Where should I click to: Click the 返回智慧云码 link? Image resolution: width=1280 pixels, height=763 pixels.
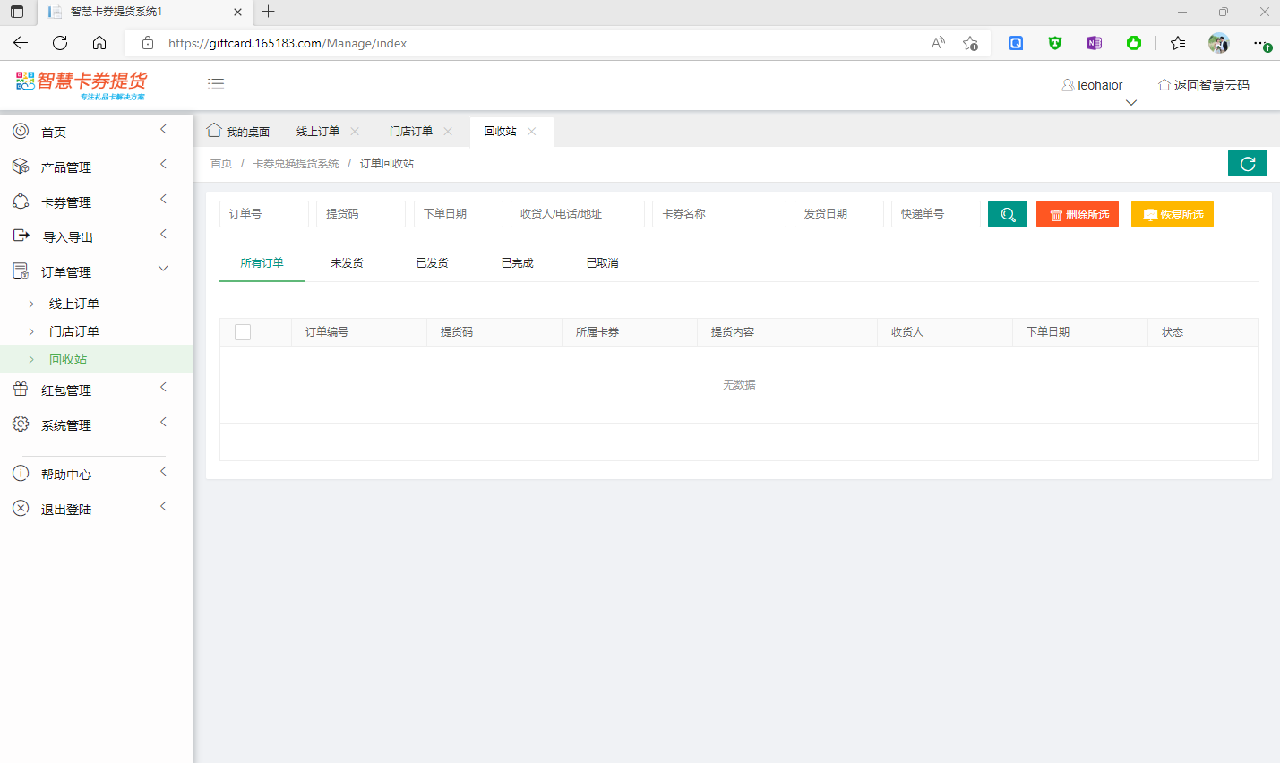1203,85
